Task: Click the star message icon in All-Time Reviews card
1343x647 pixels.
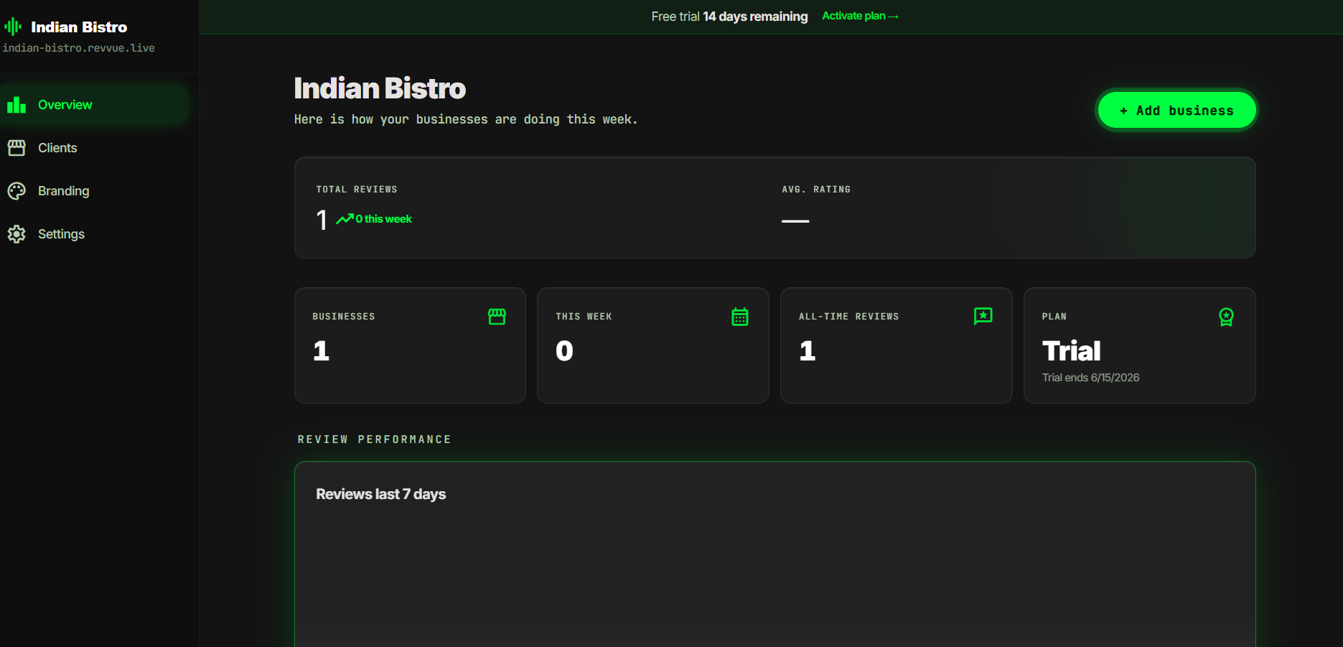Action: click(983, 317)
